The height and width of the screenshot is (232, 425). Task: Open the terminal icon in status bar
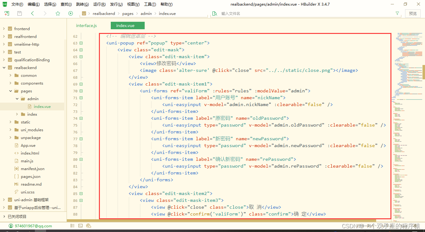(80, 226)
